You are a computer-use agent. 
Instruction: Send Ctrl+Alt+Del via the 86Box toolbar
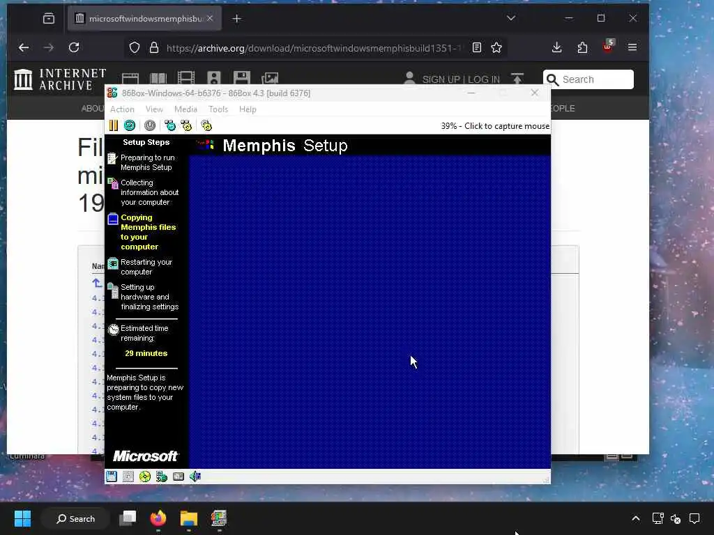tap(170, 125)
